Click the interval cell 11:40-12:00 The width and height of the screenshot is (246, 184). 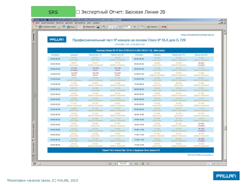139,145
